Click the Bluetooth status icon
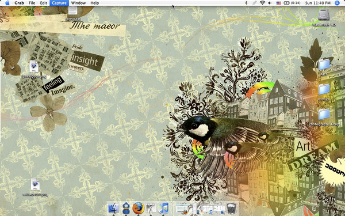This screenshot has width=345, height=216. click(x=246, y=3)
